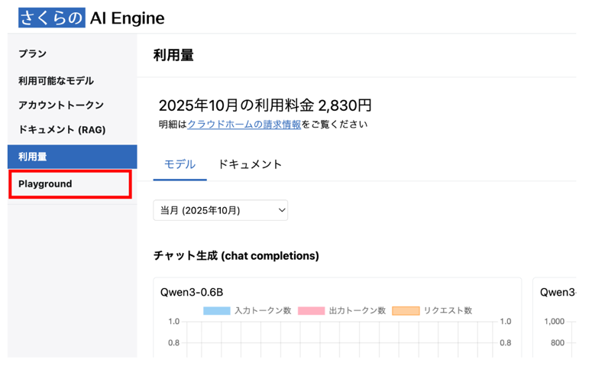The height and width of the screenshot is (373, 592).
Task: Click the チャット生成 (chat completions) section heading
Action: click(236, 255)
